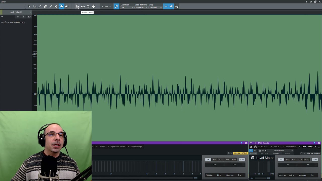Image resolution: width=322 pixels, height=181 pixels.
Task: Open the MIX - Inserts window menu arrow
Action: 251,143
